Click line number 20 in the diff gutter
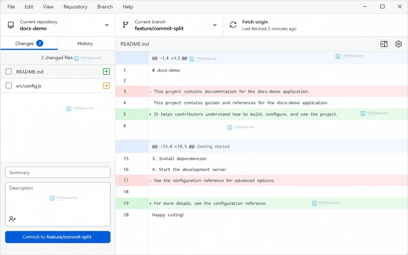Screen dimensions: 408x255 click(x=126, y=215)
